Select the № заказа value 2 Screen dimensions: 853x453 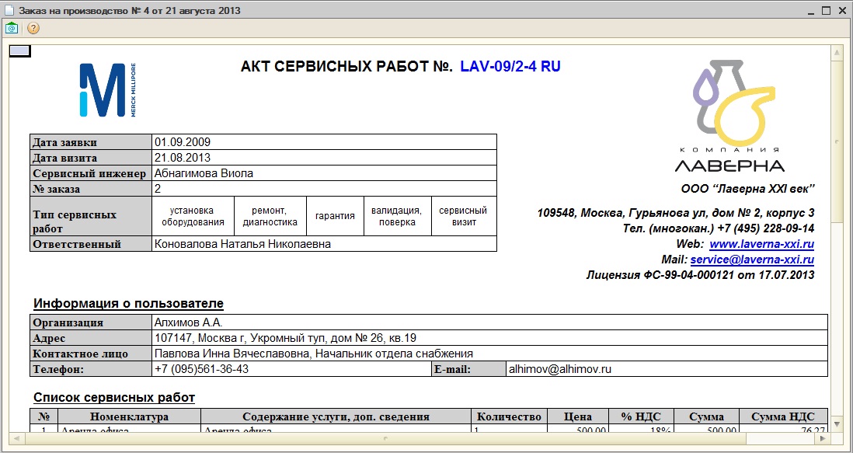325,190
